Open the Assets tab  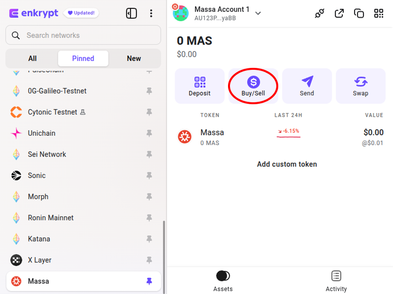click(x=223, y=281)
